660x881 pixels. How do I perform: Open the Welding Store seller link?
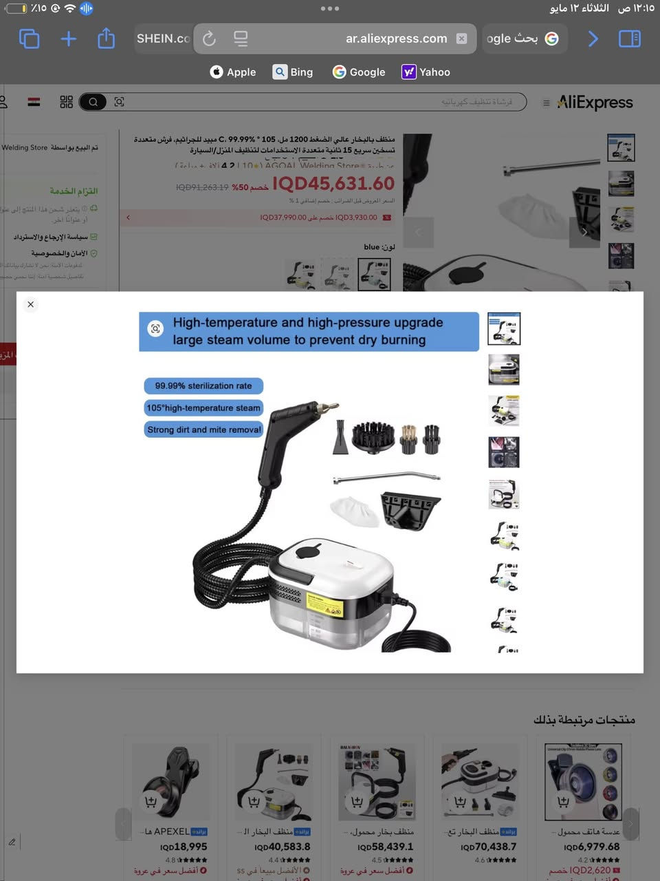click(x=25, y=147)
